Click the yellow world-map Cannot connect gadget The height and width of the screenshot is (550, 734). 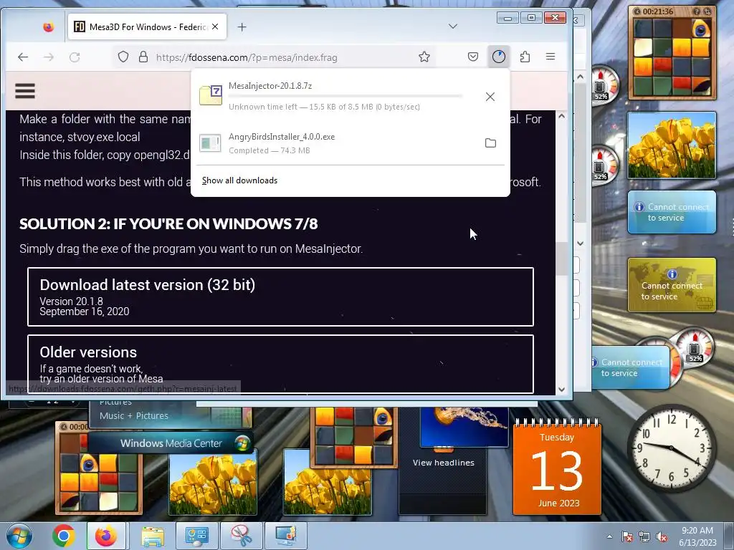[671, 285]
